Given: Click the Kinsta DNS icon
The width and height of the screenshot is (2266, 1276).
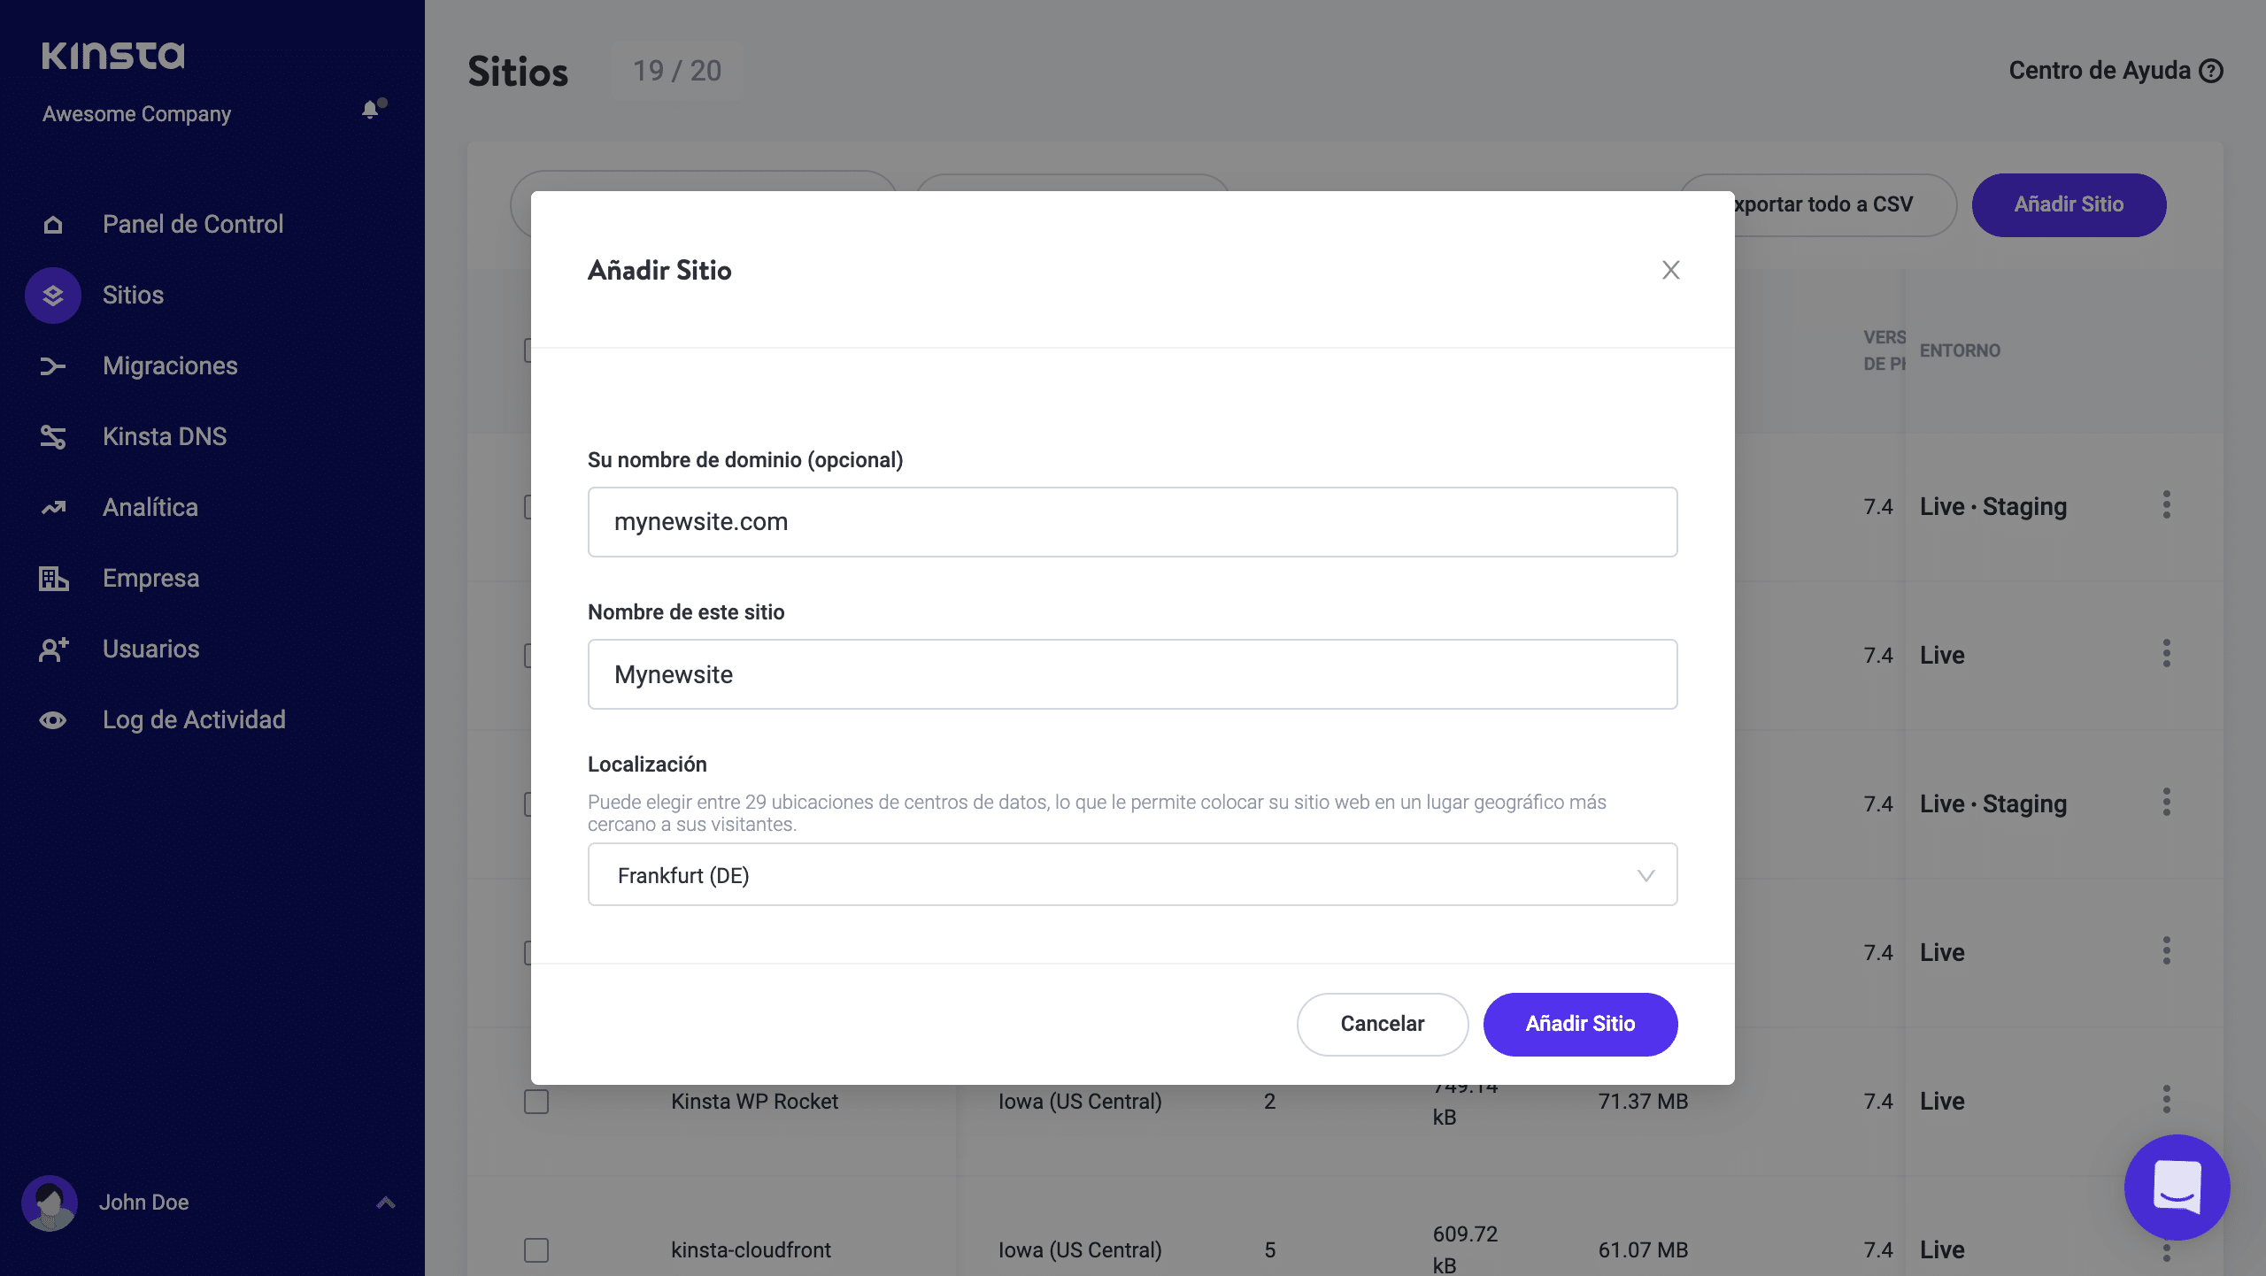Looking at the screenshot, I should [53, 437].
